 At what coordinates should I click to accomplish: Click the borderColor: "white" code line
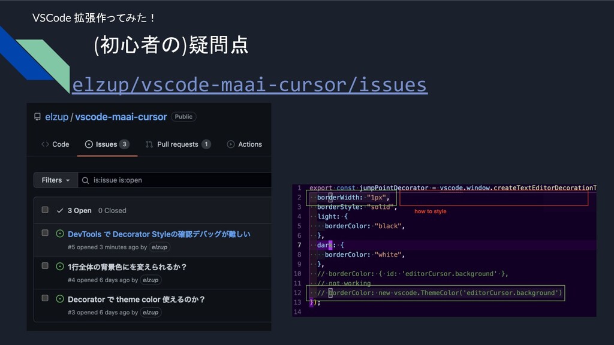coord(365,255)
